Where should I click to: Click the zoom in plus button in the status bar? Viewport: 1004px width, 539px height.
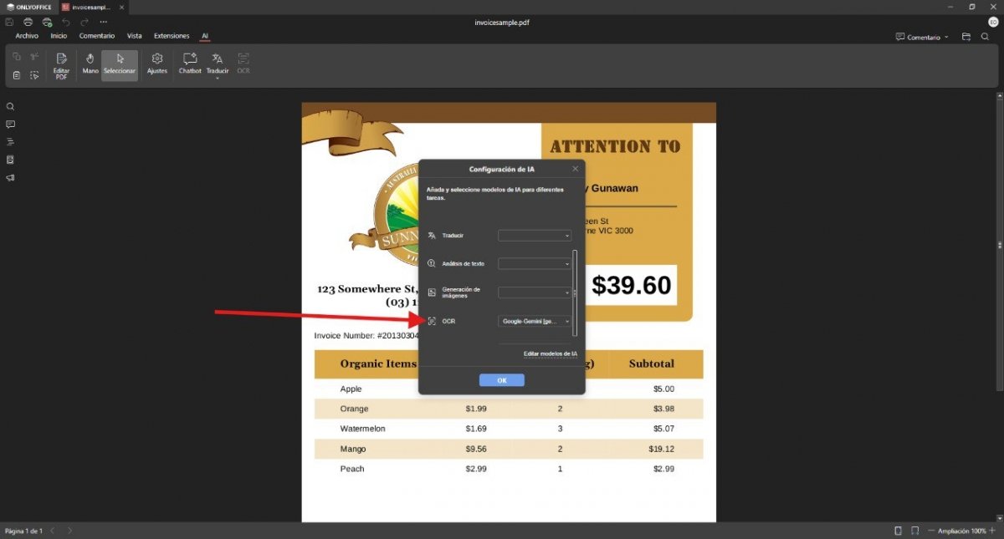(x=994, y=531)
